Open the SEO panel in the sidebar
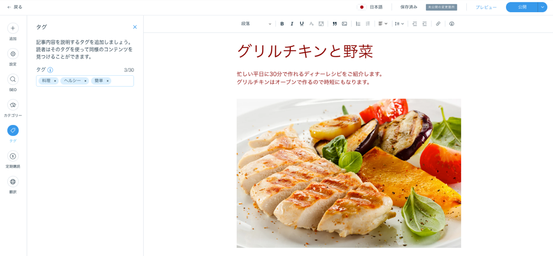 (13, 82)
